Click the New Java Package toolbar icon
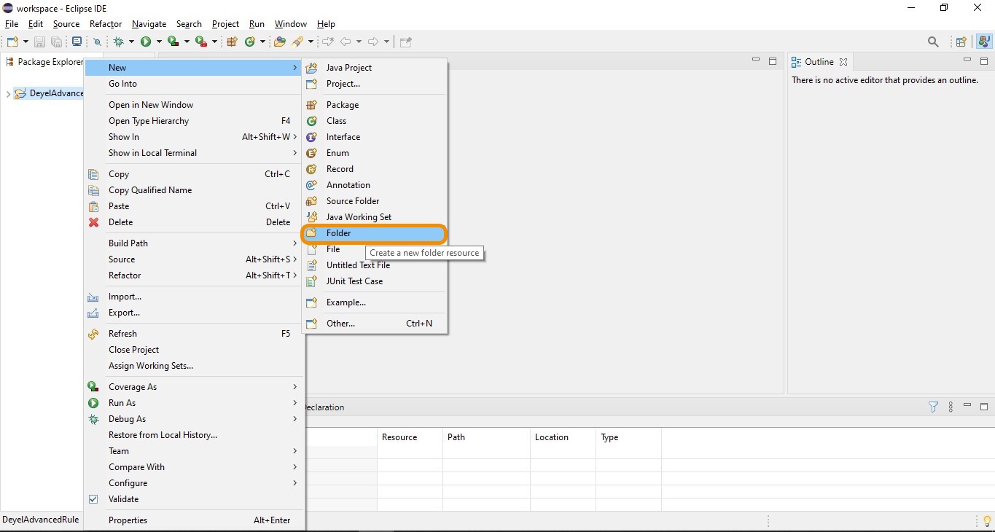Image resolution: width=995 pixels, height=532 pixels. 232,42
